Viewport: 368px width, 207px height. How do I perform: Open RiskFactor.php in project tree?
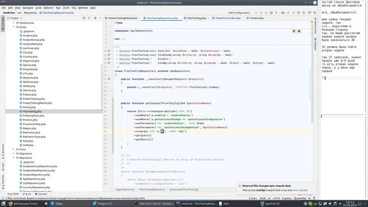coord(32,132)
